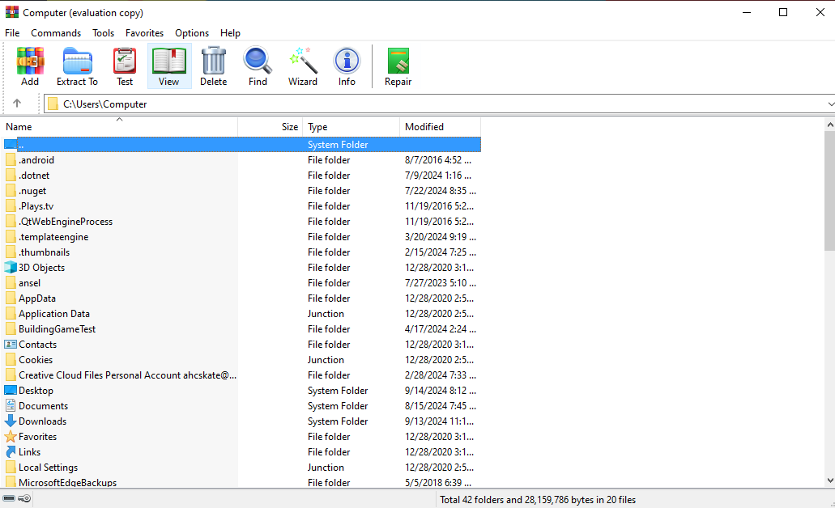Click the drive icon in the status bar
This screenshot has width=835, height=508.
(9, 499)
